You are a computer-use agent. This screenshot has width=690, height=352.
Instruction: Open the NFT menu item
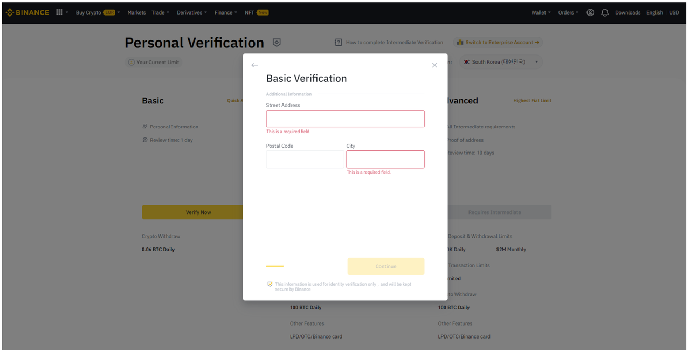click(x=257, y=12)
